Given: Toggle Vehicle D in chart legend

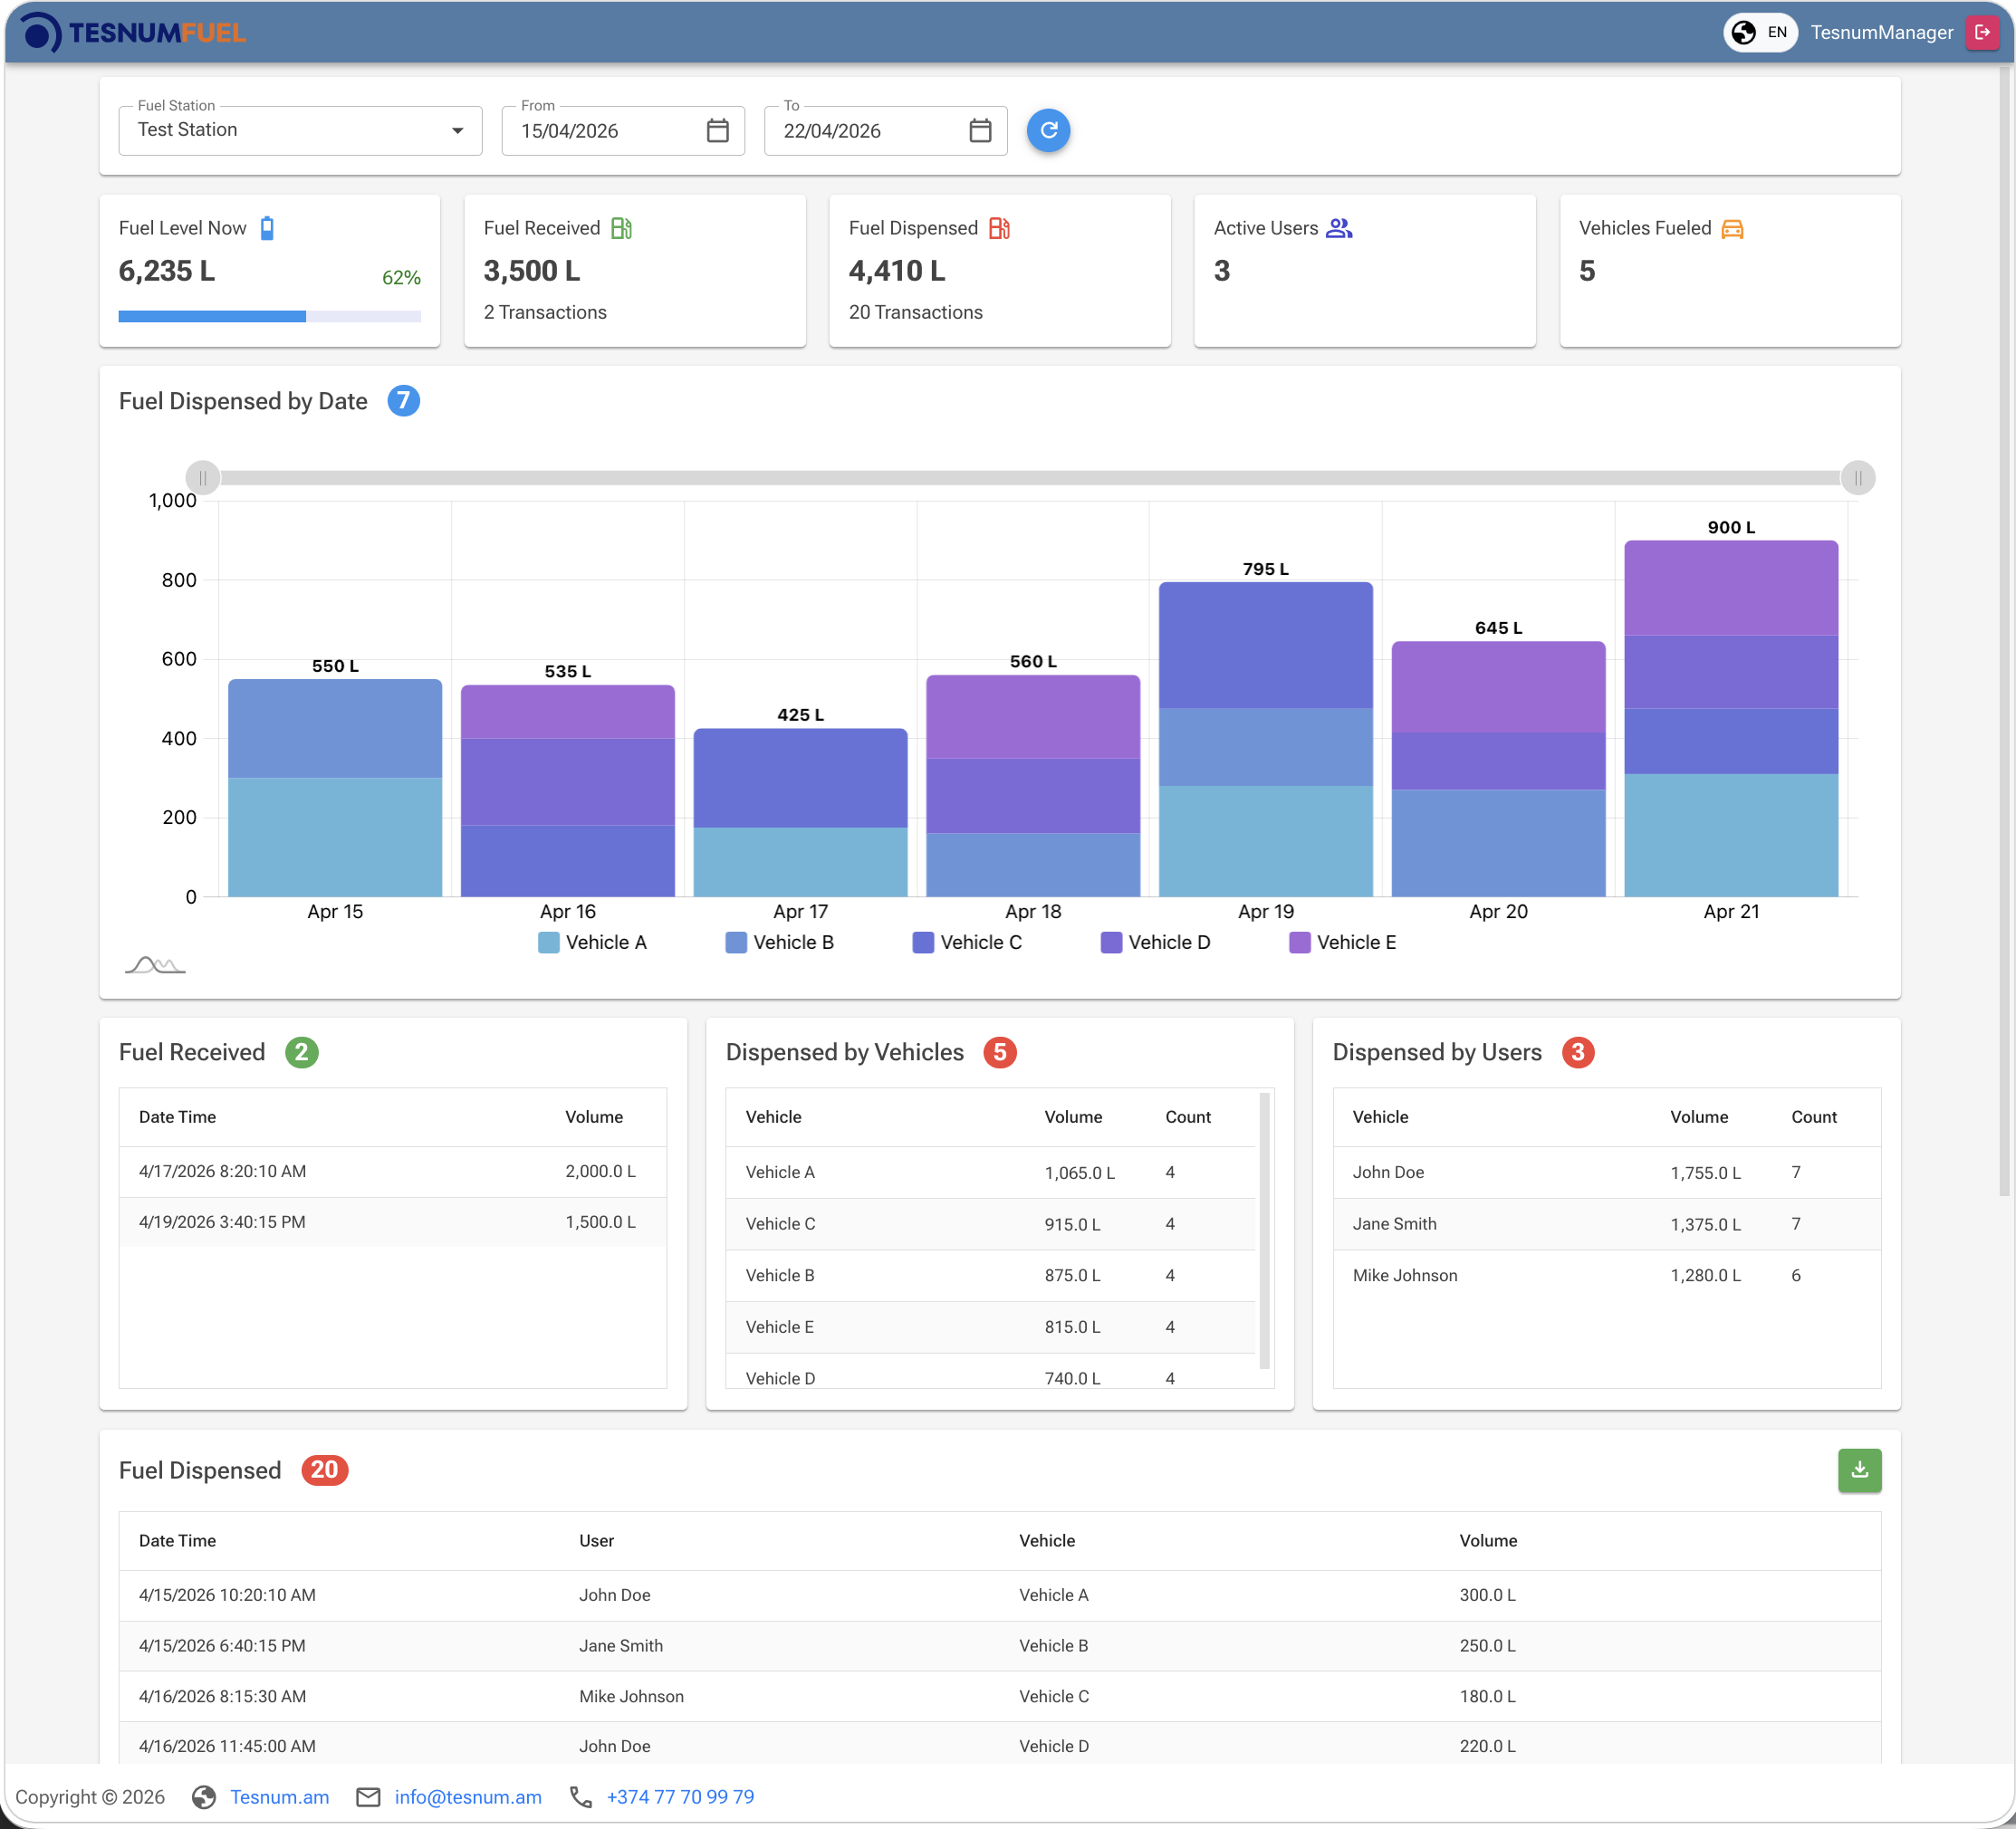Looking at the screenshot, I should click(x=1156, y=942).
